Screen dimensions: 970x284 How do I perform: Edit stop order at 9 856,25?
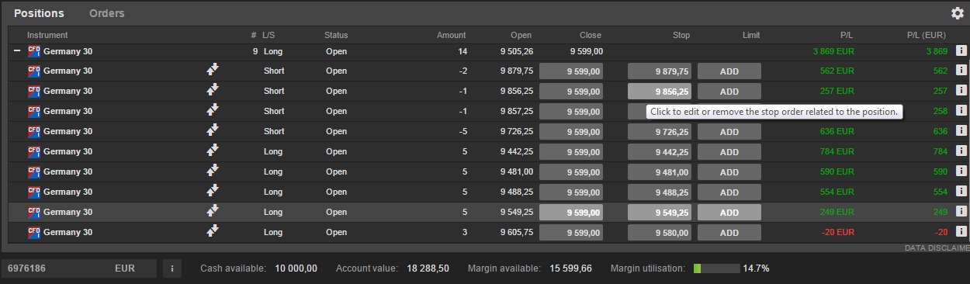pos(660,91)
